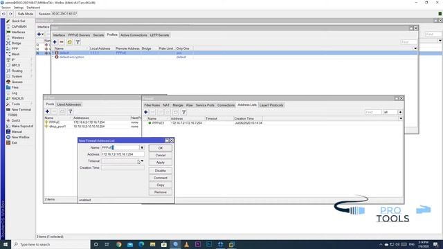Click Make Supout.rif
This screenshot has width=443, height=249.
22,126
